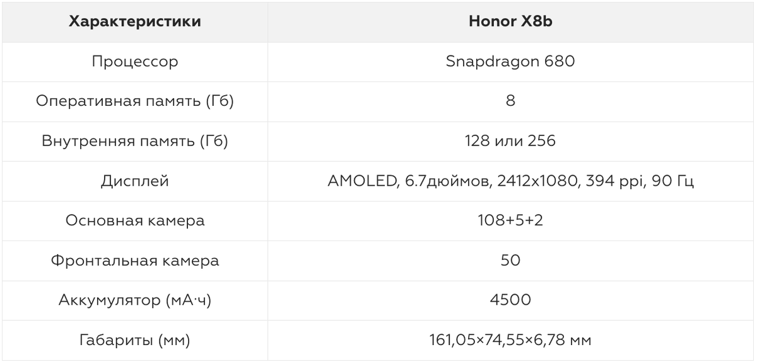Screen dimensions: 757x362
Task: Select the Аккумулятор (мА·ч) row label
Action: [134, 300]
